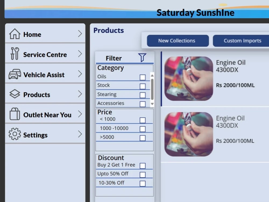Select the second Engine Oil 4300DX thumbnail
Screen dimensions: 269x202
click(x=189, y=134)
